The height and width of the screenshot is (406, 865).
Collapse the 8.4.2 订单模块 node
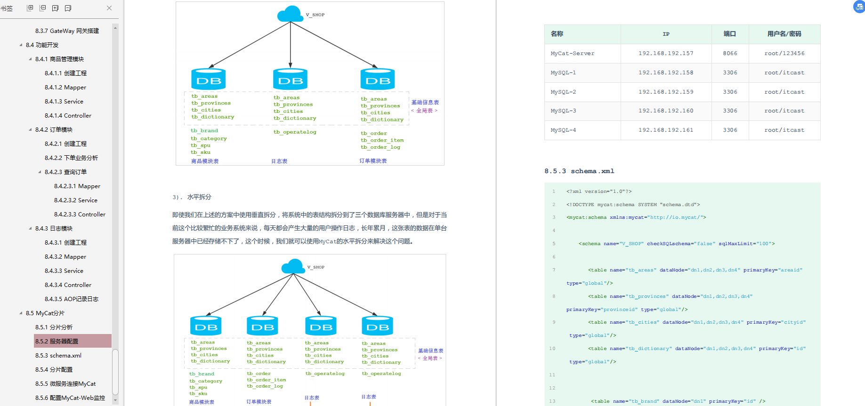tap(30, 129)
